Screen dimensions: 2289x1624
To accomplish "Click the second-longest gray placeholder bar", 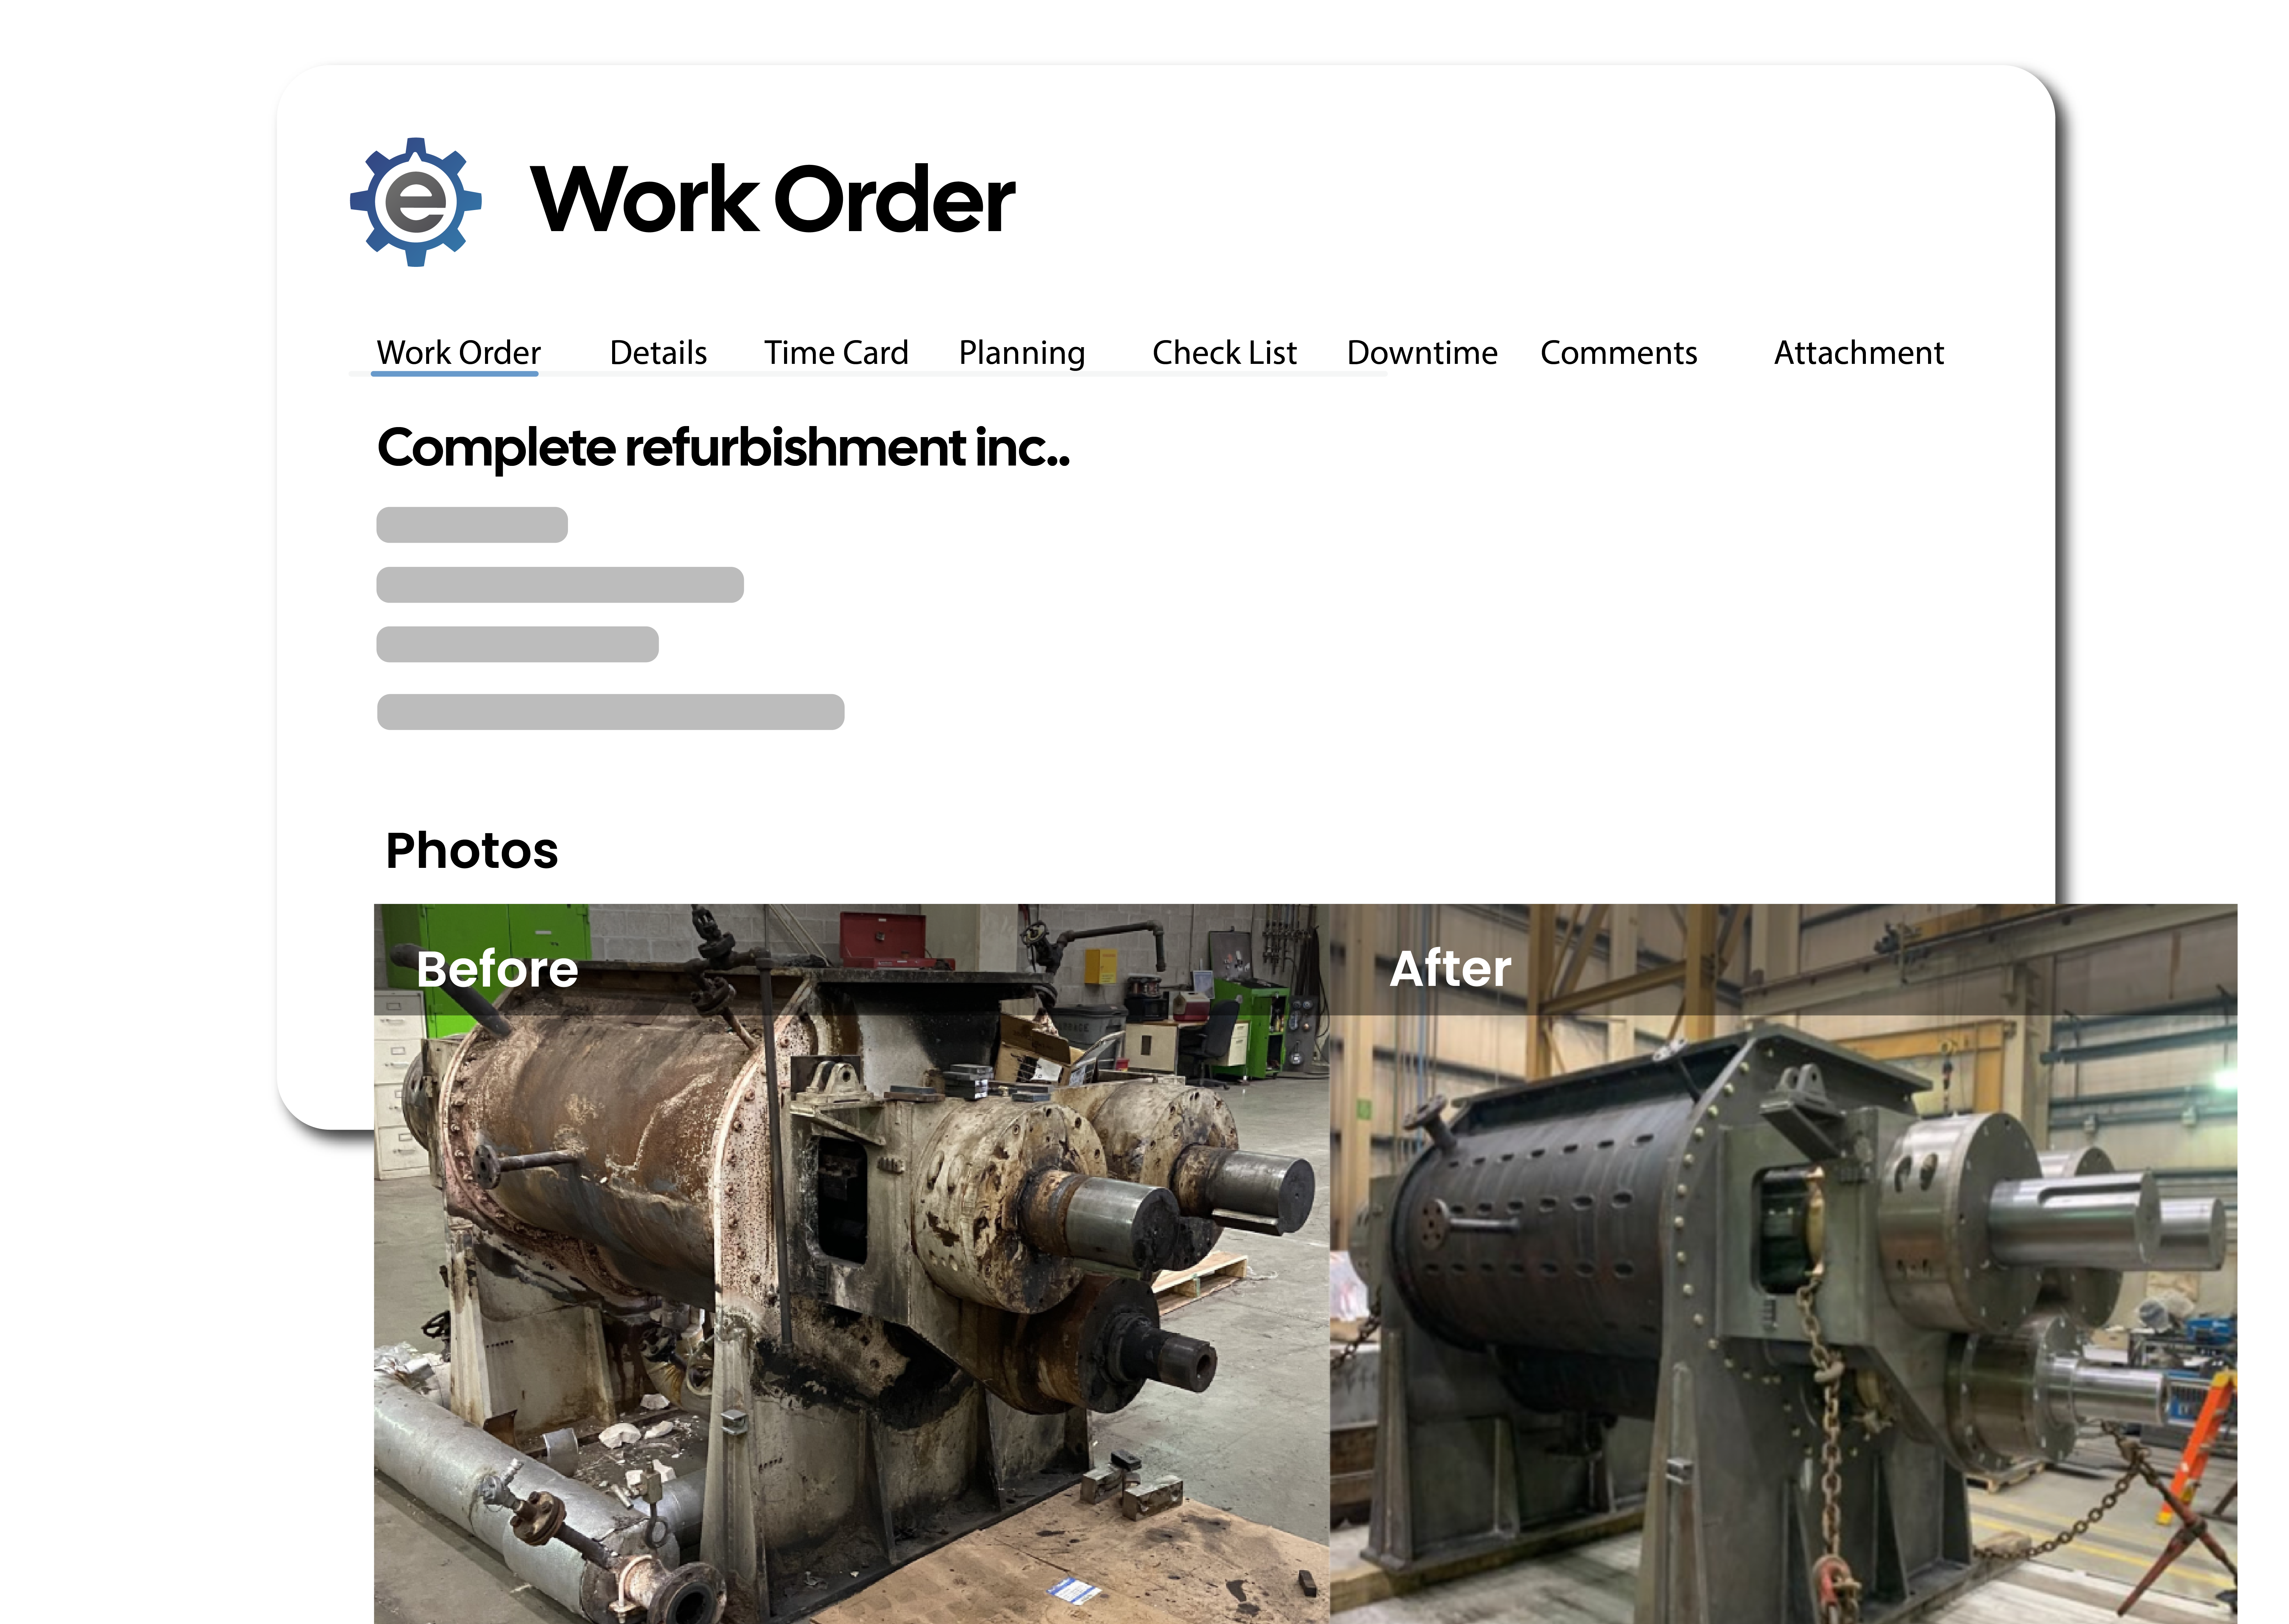I will tap(560, 585).
